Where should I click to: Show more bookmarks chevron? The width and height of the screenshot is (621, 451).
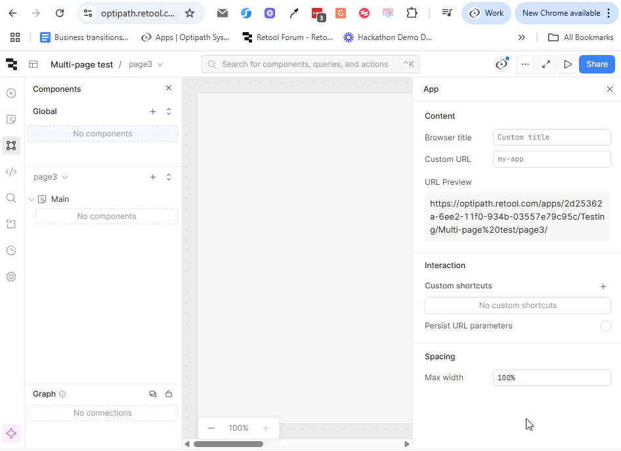coord(522,37)
